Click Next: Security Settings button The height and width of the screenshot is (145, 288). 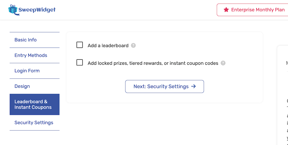tap(164, 87)
